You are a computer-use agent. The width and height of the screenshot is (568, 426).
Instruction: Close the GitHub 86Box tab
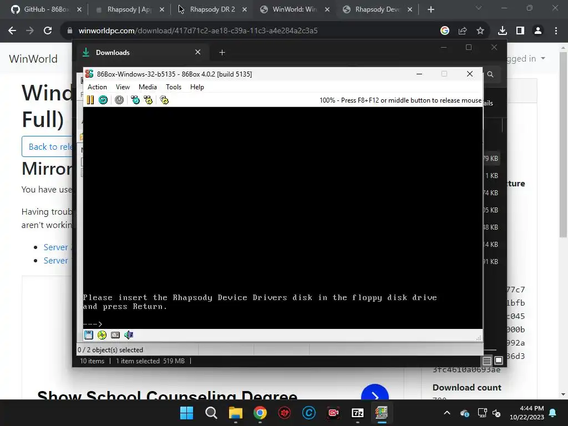point(79,9)
